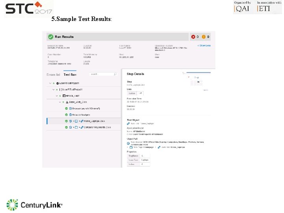Click the 'Laptops' property value cell
This screenshot has height=213, width=284.
pyautogui.click(x=145, y=160)
